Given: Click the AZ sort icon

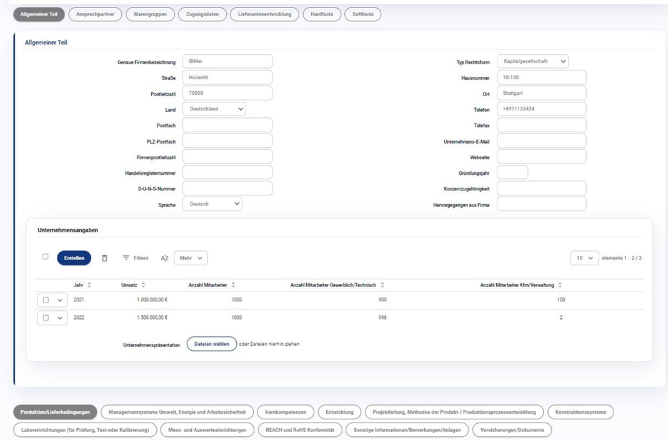Looking at the screenshot, I should (164, 258).
